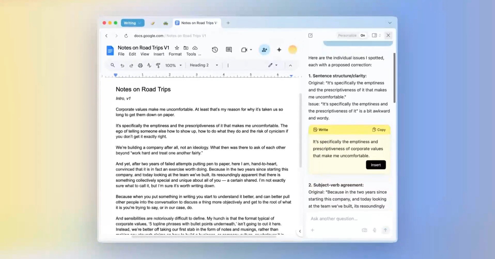Screen dimensions: 495x259
Task: Open the Format menu
Action: coord(175,54)
